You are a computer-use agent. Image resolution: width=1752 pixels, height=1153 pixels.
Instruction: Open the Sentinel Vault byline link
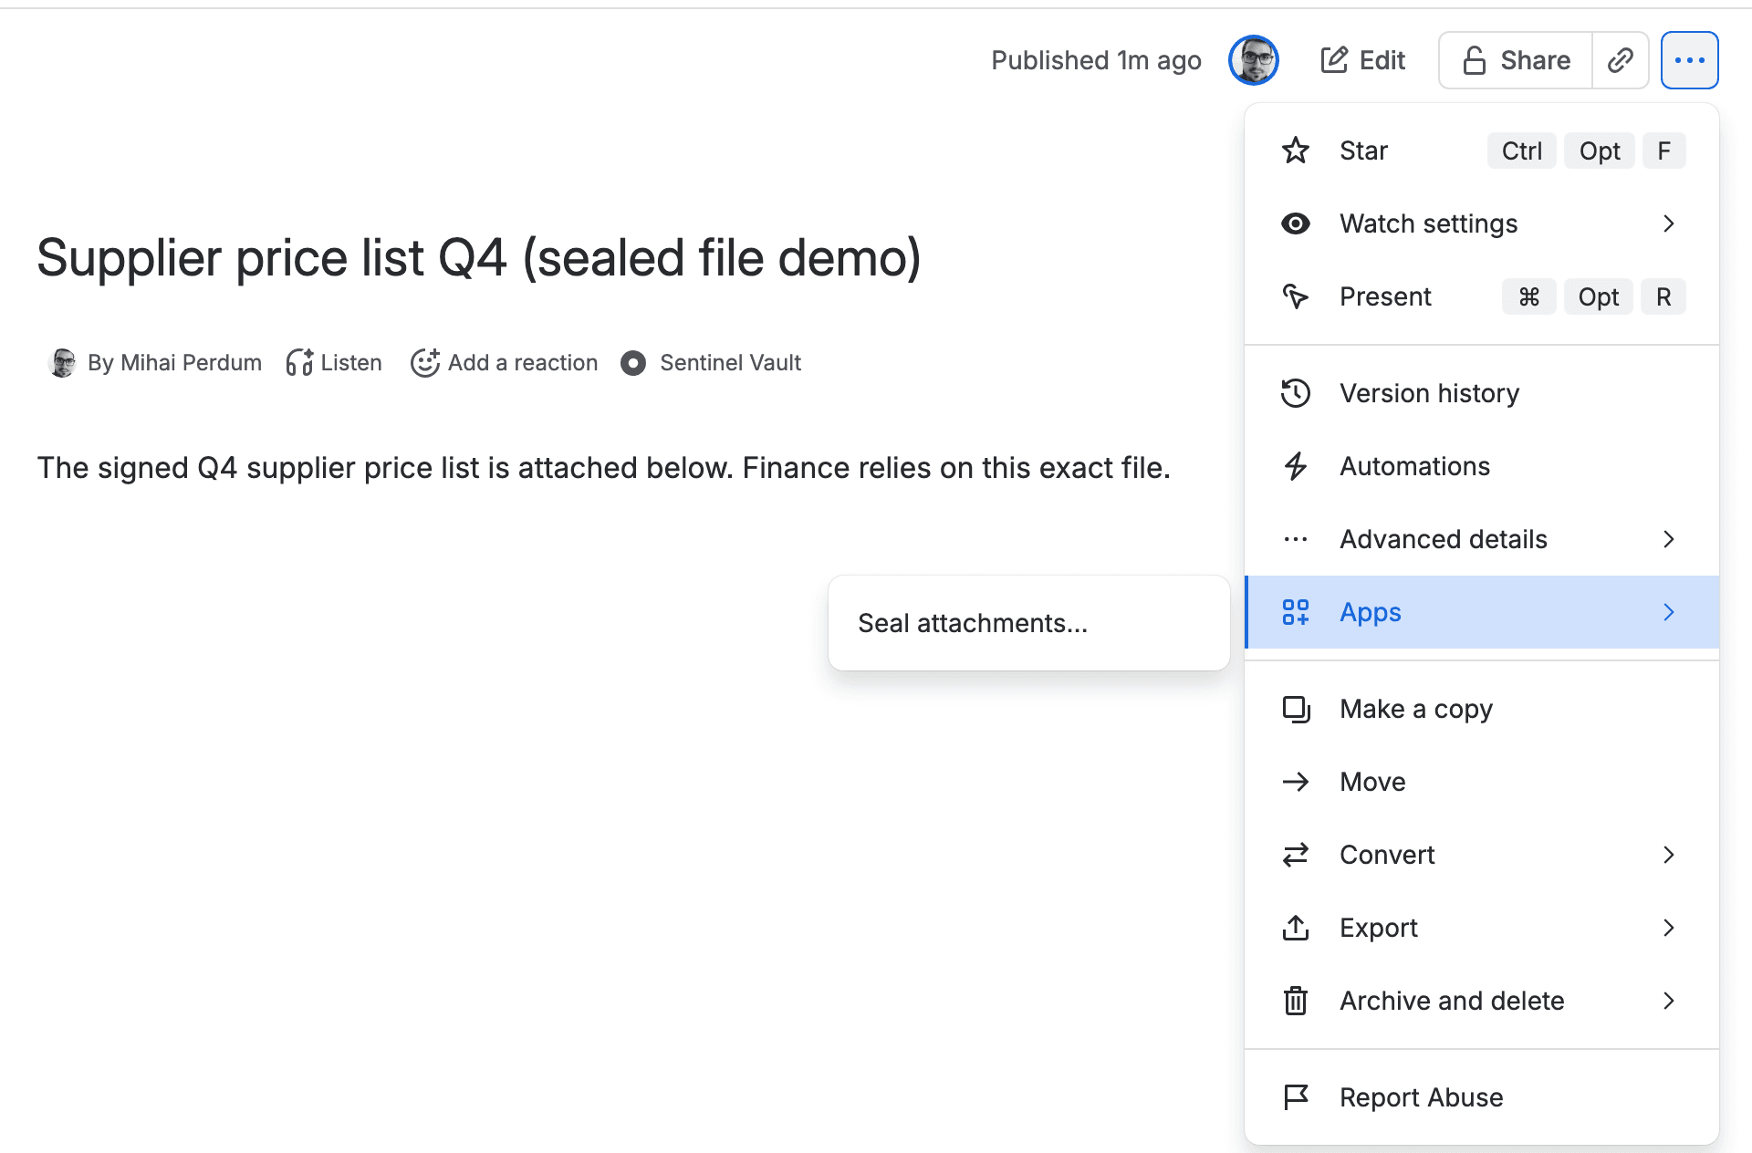tap(711, 363)
